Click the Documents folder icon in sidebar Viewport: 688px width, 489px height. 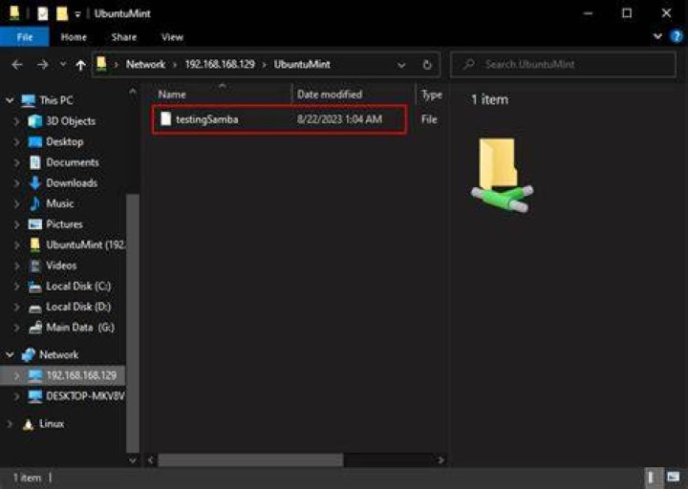click(x=34, y=162)
